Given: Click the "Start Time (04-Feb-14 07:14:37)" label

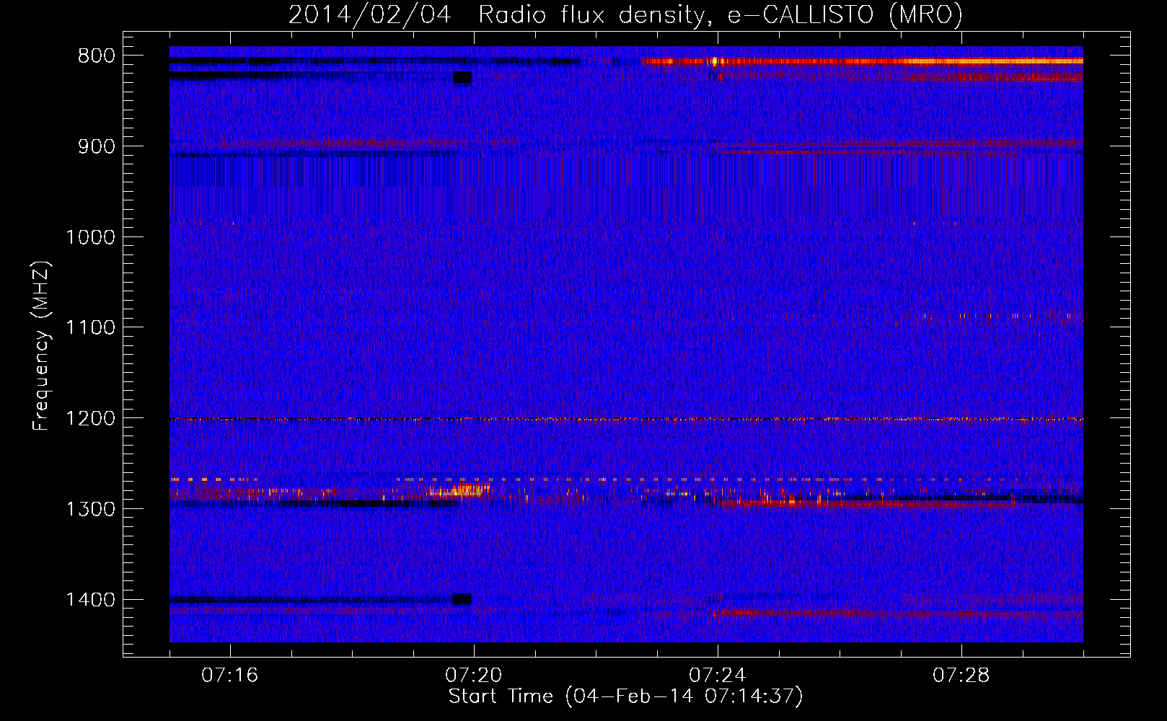Looking at the screenshot, I should click(x=625, y=696).
